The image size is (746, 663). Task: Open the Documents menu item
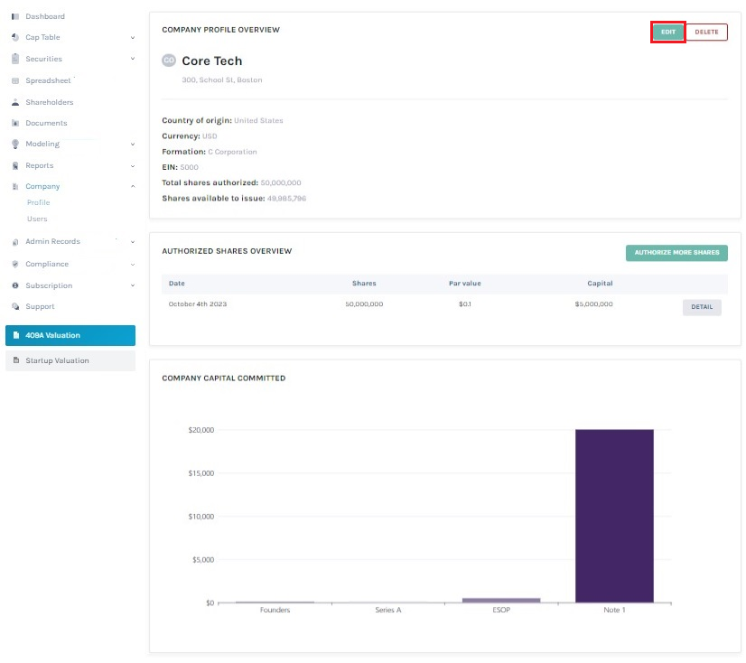coord(46,123)
